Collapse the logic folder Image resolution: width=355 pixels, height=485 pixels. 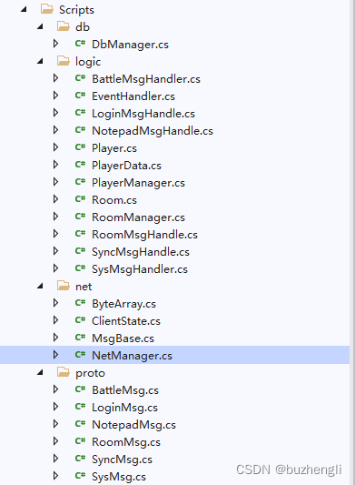pos(40,61)
